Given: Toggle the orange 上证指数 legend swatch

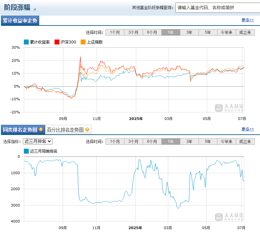Looking at the screenshot, I should coord(83,42).
